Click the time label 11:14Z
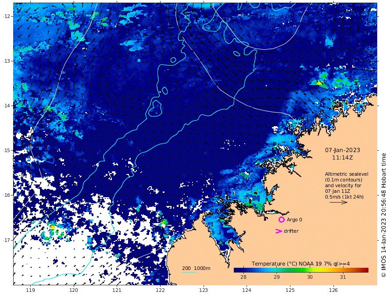 (x=343, y=158)
